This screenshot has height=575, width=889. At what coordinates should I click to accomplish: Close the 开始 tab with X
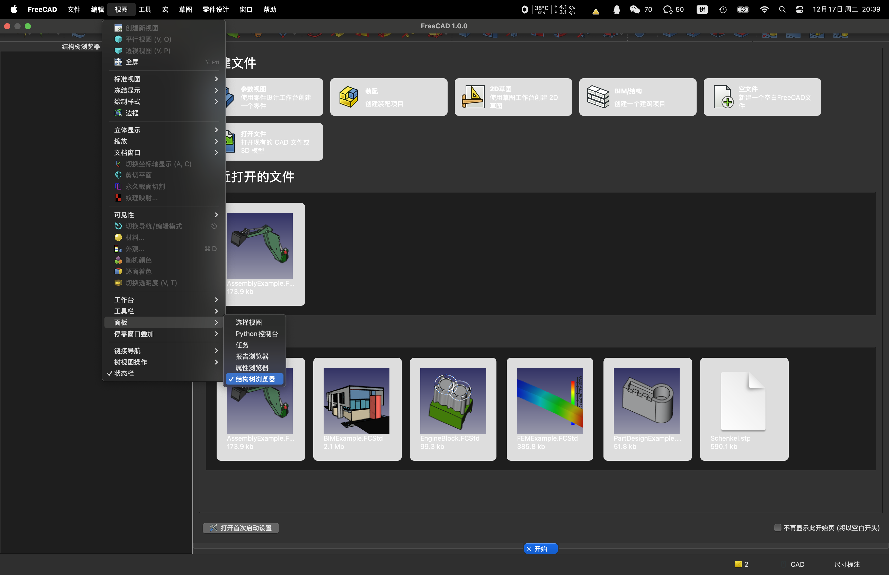529,548
